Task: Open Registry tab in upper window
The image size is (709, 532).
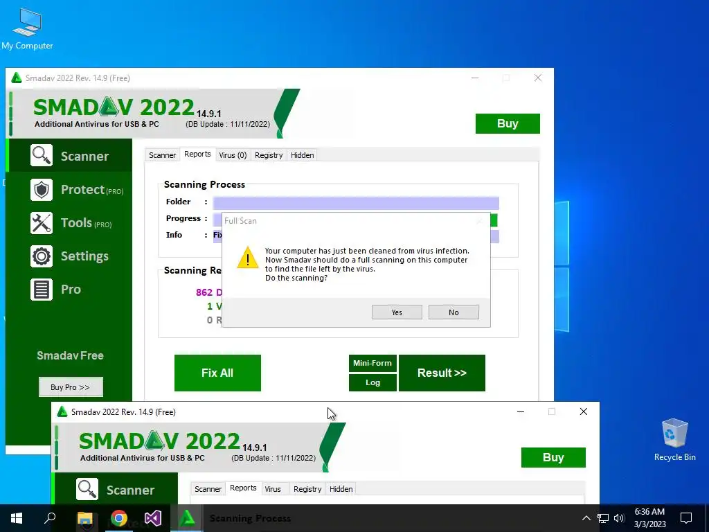Action: (269, 155)
